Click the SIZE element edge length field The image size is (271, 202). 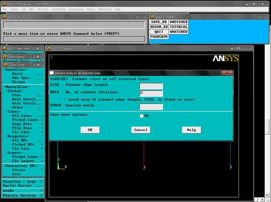click(151, 86)
